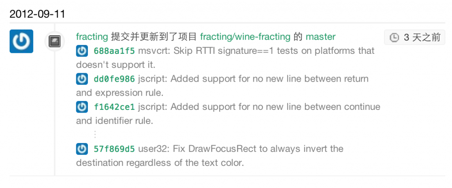
Task: Click the large fracting user avatar
Action: [x=21, y=41]
